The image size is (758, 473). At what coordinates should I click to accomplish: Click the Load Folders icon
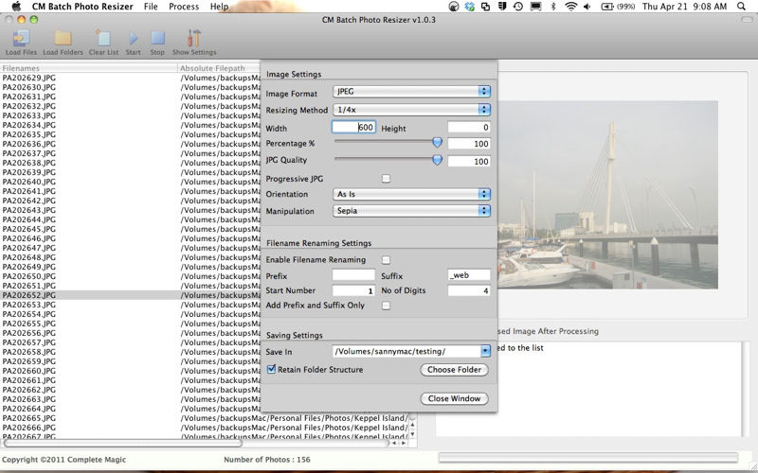pos(63,39)
